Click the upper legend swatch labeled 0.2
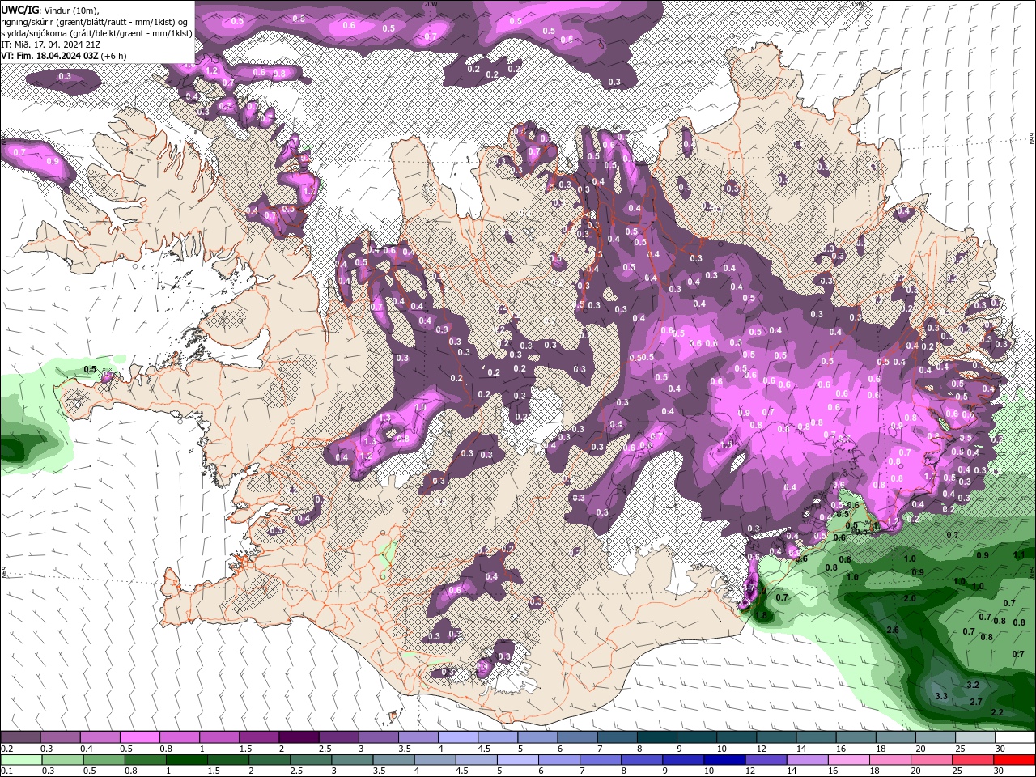 point(20,737)
